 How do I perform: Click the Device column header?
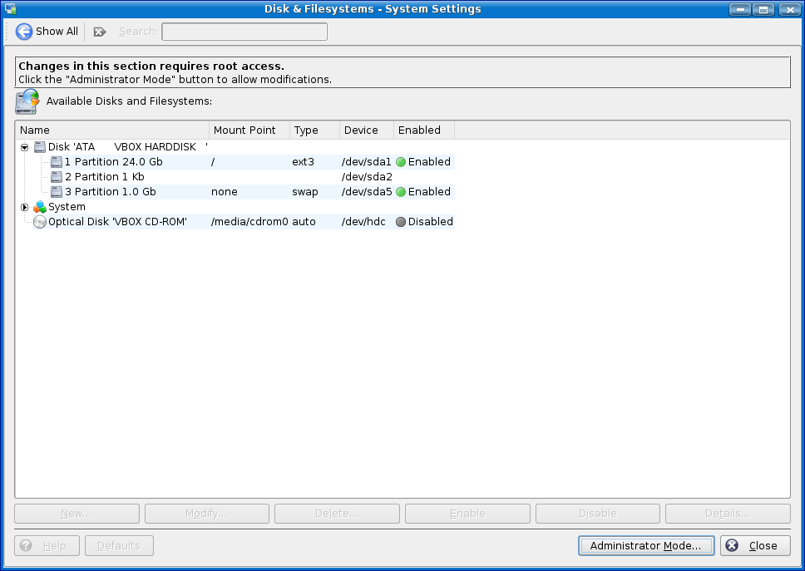[366, 130]
